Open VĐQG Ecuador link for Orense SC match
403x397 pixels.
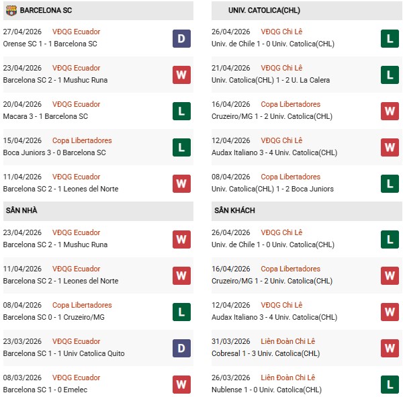point(77,32)
